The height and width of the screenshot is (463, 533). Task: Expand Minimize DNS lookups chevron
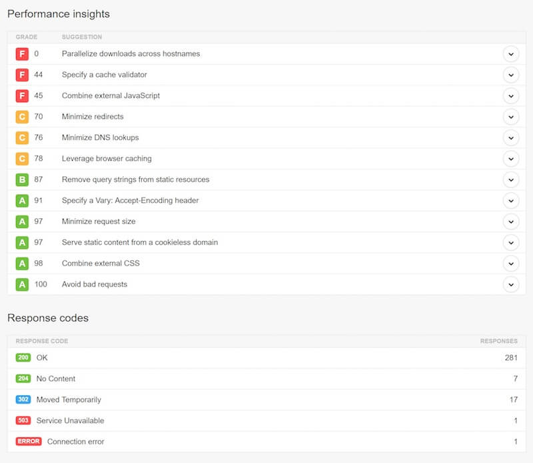pos(510,138)
